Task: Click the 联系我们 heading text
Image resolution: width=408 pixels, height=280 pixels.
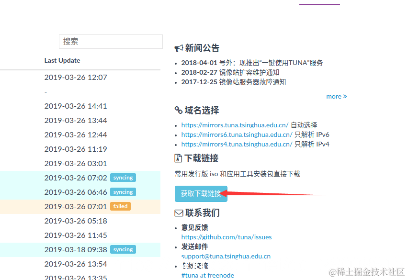Action: tap(203, 213)
